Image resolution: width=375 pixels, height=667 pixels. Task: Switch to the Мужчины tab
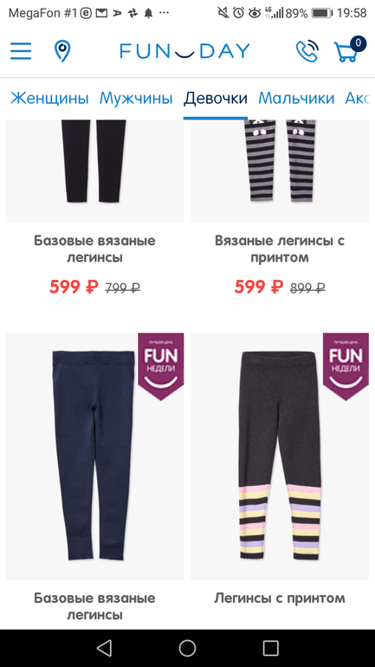(x=136, y=98)
